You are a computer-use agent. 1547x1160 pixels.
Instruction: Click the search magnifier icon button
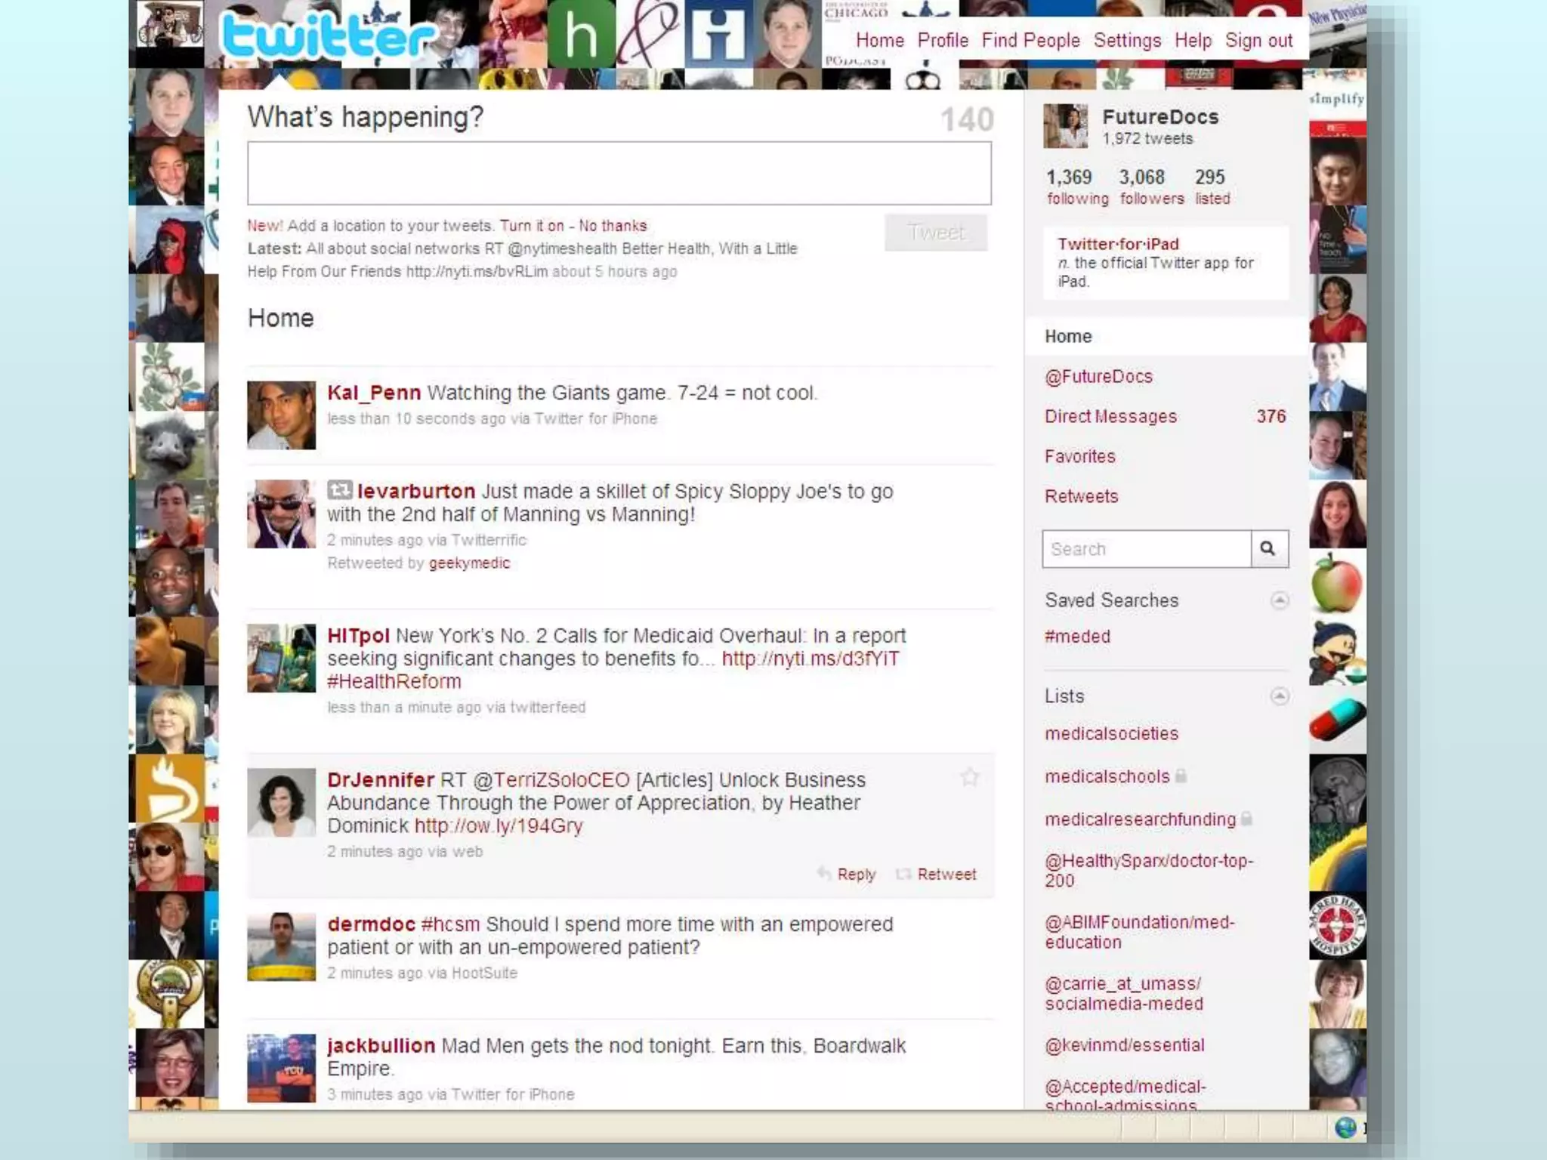1268,549
